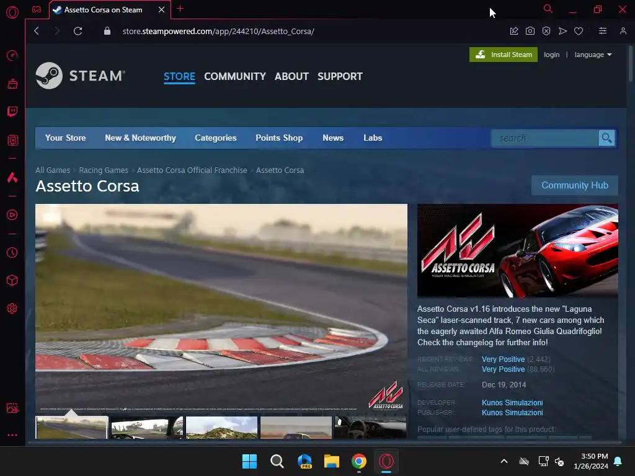Open Player icon in sidebar
Viewport: 635px width, 476px height.
pos(12,214)
